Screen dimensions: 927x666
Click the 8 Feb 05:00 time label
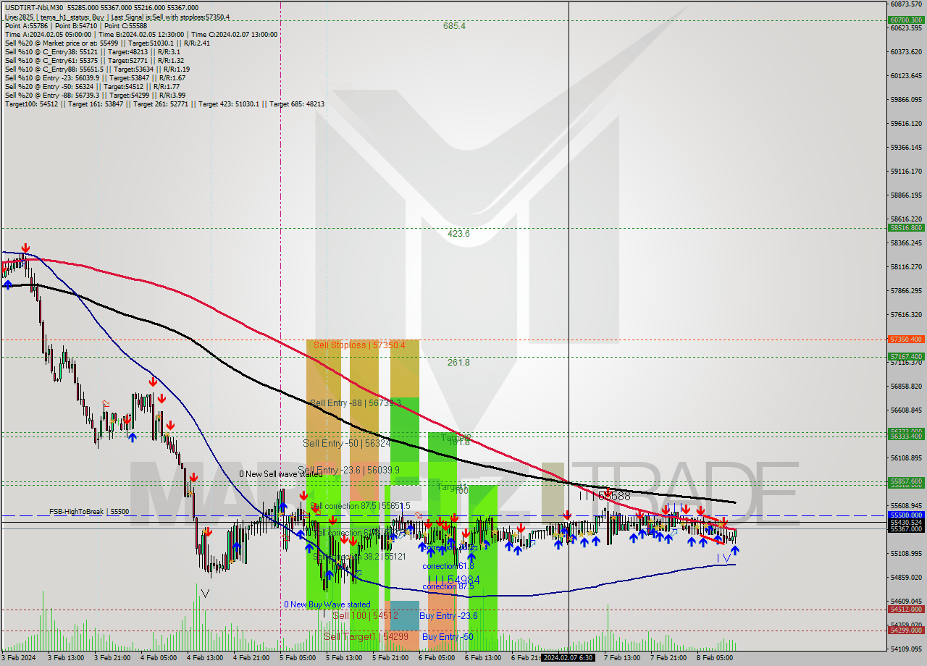pos(715,658)
